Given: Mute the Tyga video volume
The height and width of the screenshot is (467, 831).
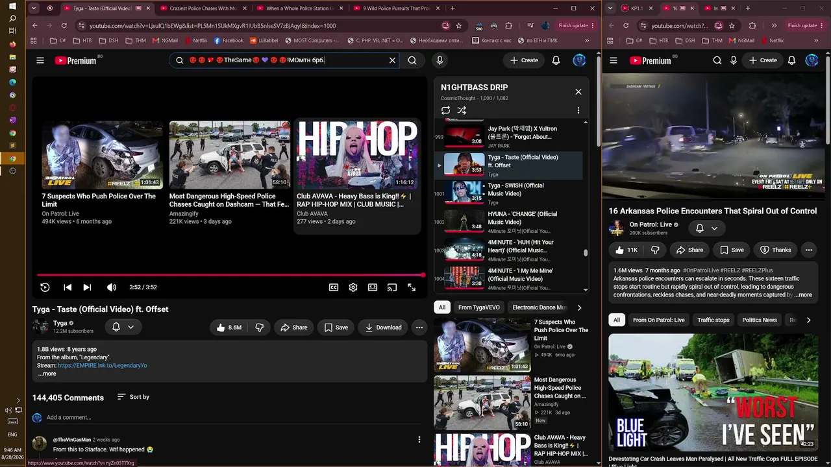Looking at the screenshot, I should pyautogui.click(x=112, y=287).
